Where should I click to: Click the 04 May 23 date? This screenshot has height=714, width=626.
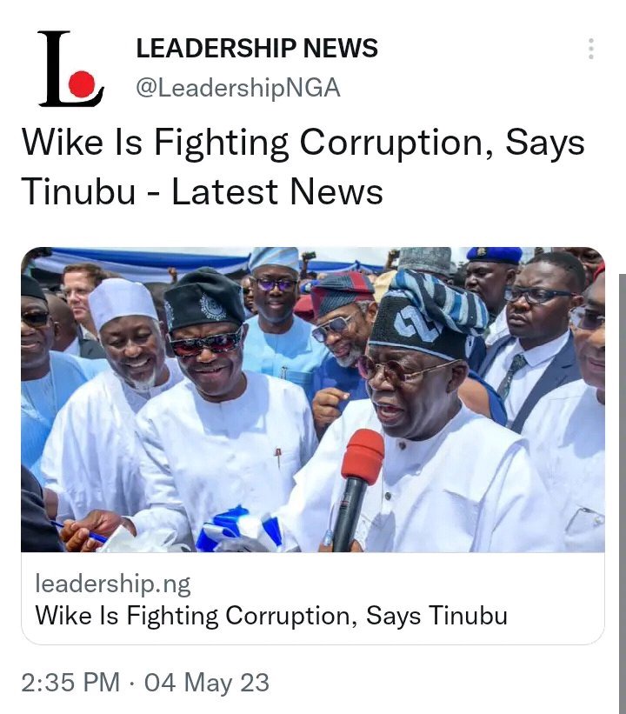[207, 683]
